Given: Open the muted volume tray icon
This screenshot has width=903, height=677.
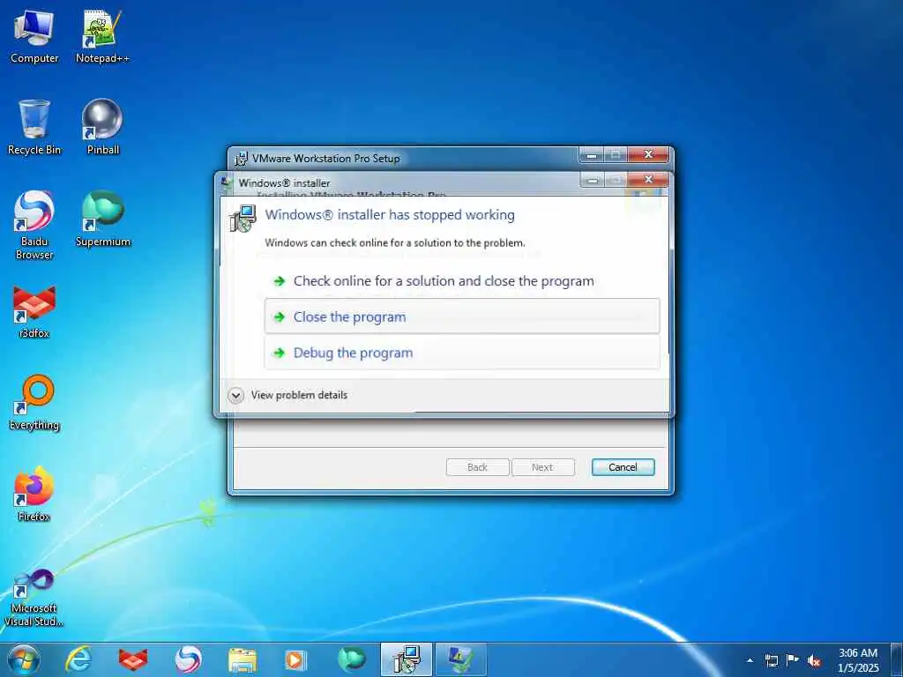Looking at the screenshot, I should click(814, 660).
